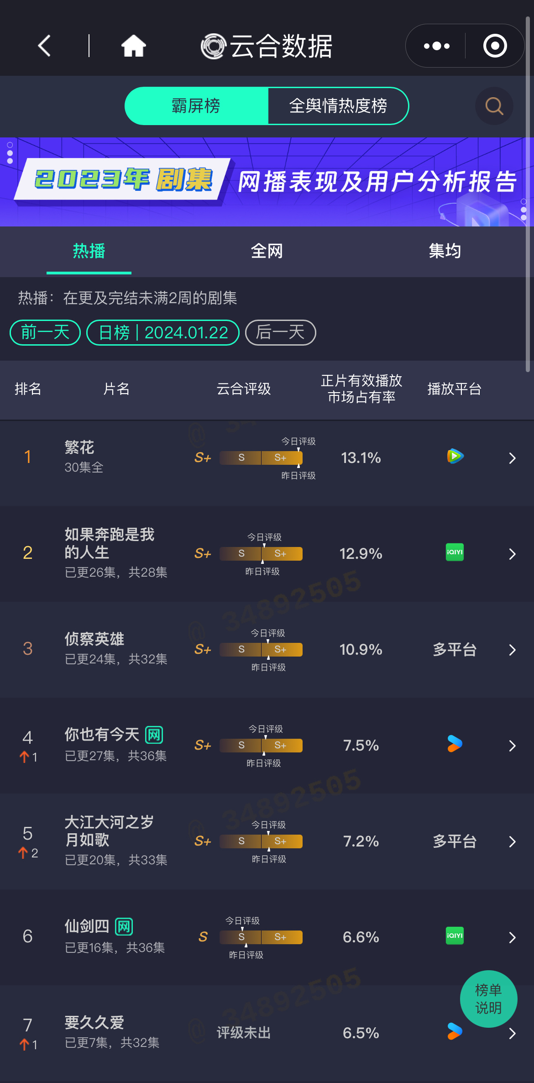Switch to the 集均 tab

click(445, 251)
